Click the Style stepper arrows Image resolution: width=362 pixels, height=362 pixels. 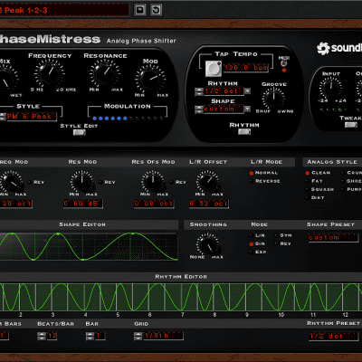tap(3, 117)
